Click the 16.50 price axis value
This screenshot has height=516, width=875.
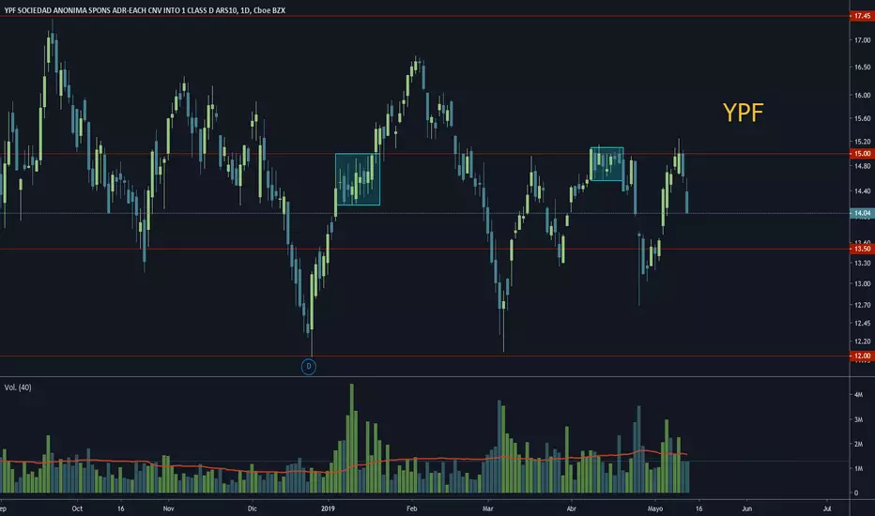(x=862, y=67)
